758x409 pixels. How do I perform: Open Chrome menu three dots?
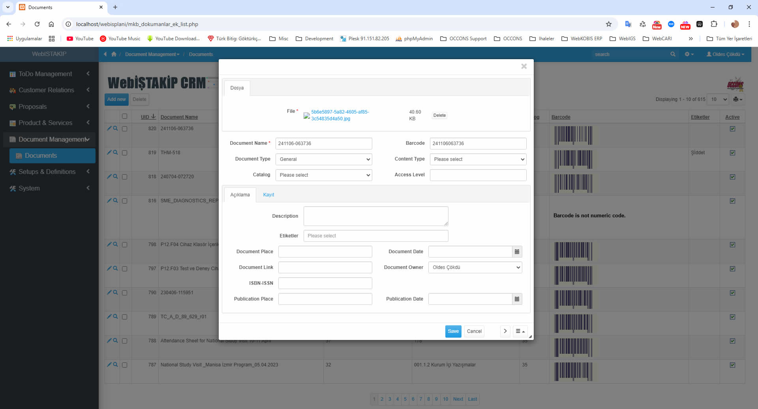749,24
